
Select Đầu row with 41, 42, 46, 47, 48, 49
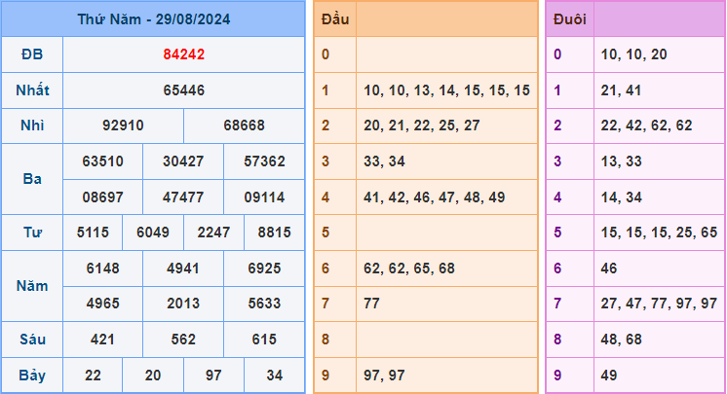(x=433, y=197)
